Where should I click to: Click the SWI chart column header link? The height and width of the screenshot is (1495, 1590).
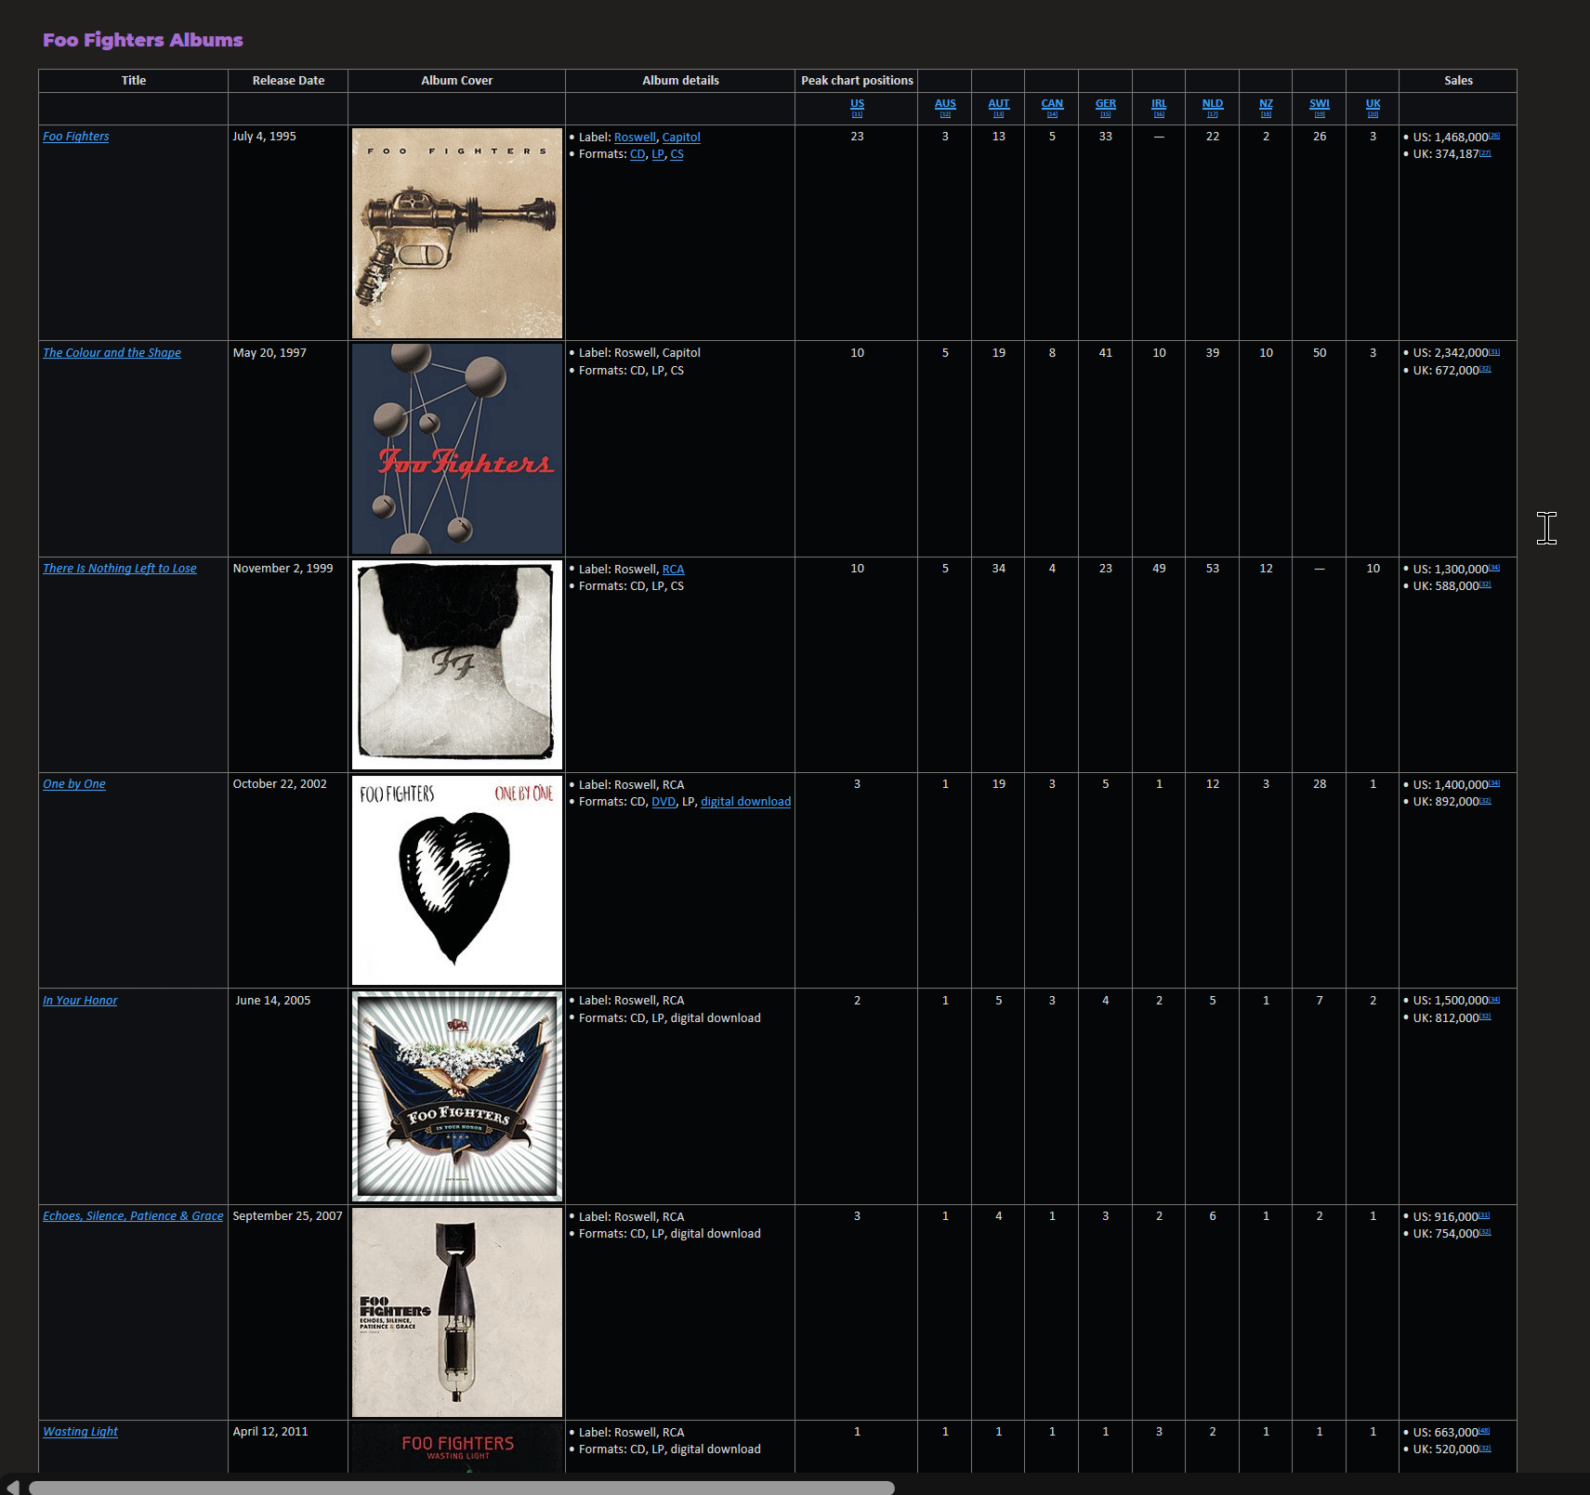coord(1320,104)
